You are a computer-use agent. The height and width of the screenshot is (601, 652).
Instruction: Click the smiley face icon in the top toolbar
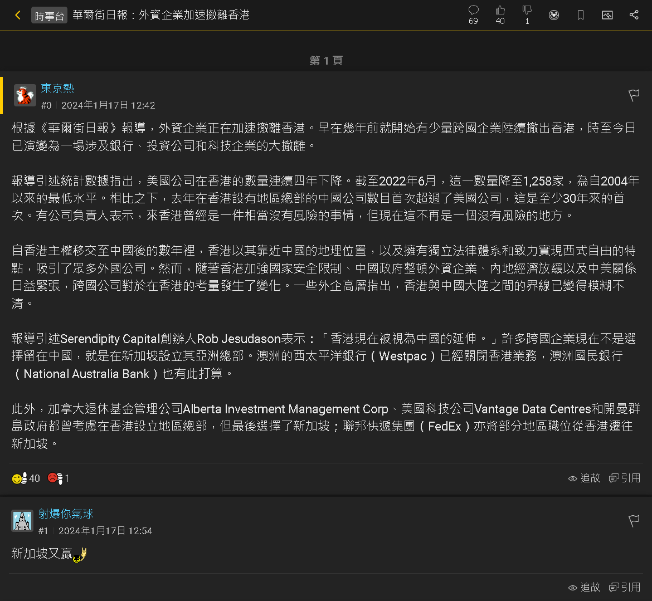553,15
